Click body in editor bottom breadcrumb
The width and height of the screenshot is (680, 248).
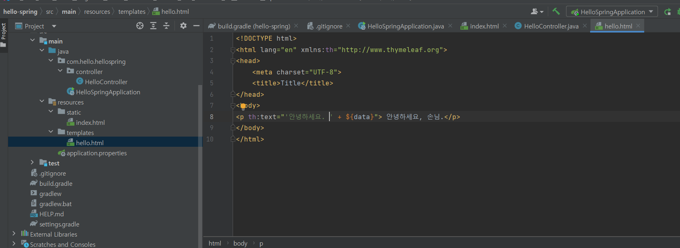click(x=240, y=243)
